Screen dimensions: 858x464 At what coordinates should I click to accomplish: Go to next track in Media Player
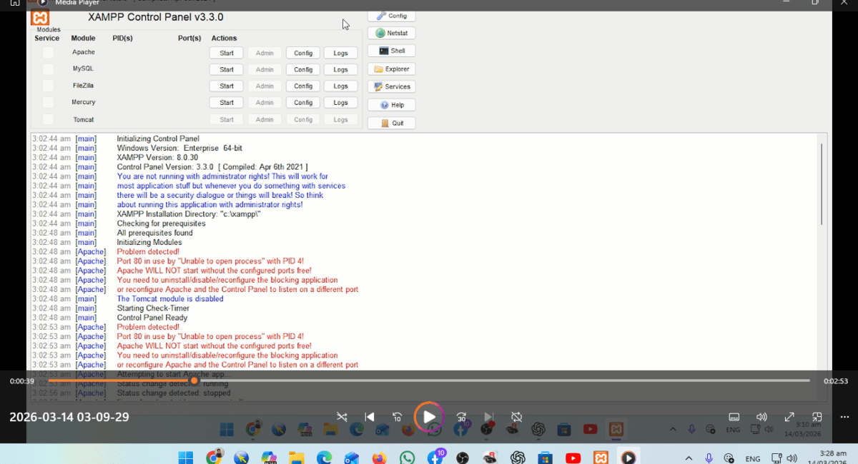point(489,417)
